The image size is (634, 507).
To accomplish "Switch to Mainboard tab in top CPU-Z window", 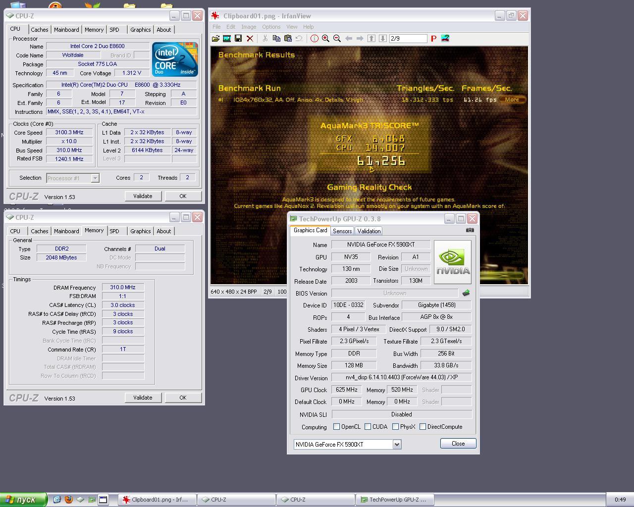I will tap(66, 30).
